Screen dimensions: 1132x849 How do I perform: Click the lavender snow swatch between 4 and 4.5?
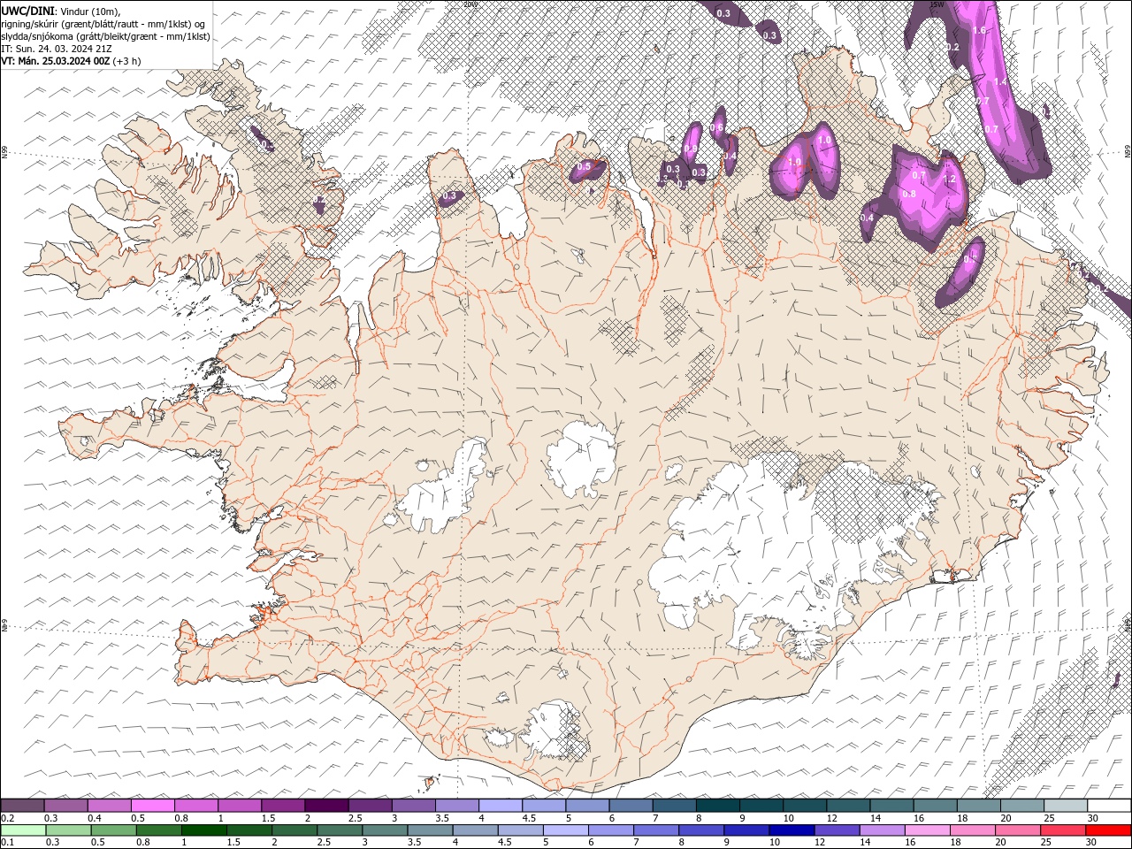point(500,805)
